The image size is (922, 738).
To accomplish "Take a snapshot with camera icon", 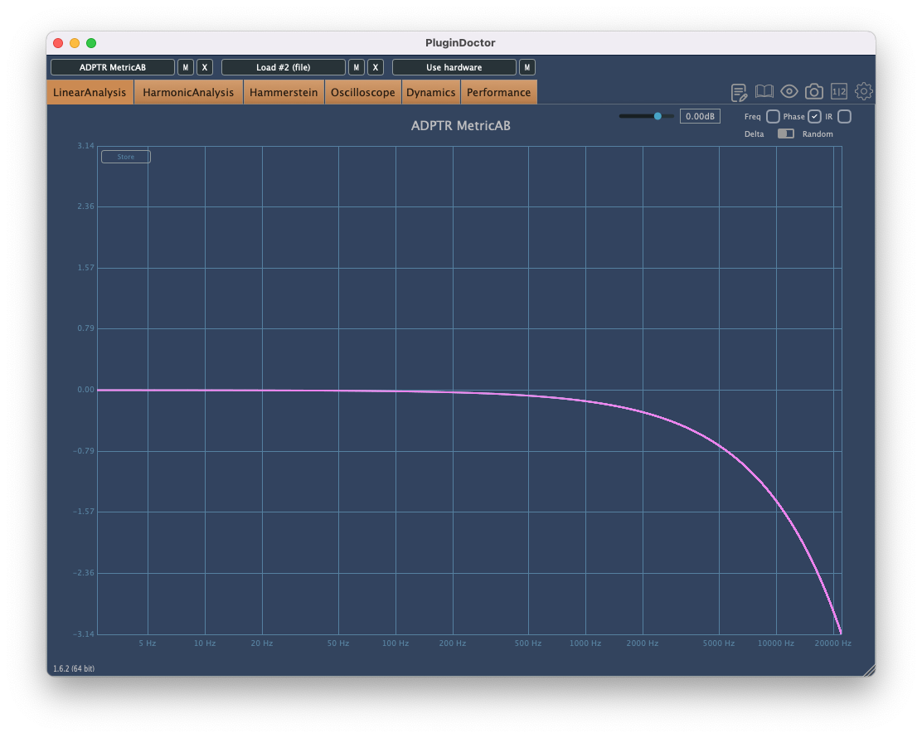I will [x=814, y=91].
